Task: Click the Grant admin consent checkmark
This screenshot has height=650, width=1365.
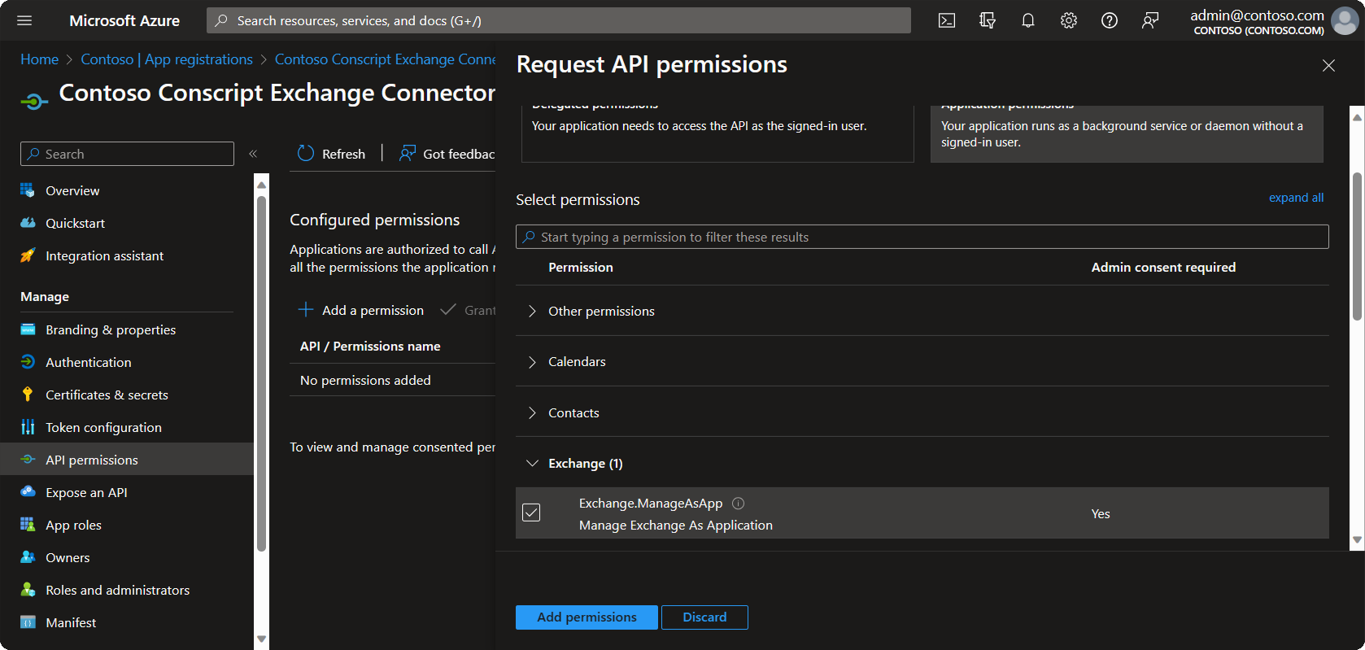Action: click(448, 310)
